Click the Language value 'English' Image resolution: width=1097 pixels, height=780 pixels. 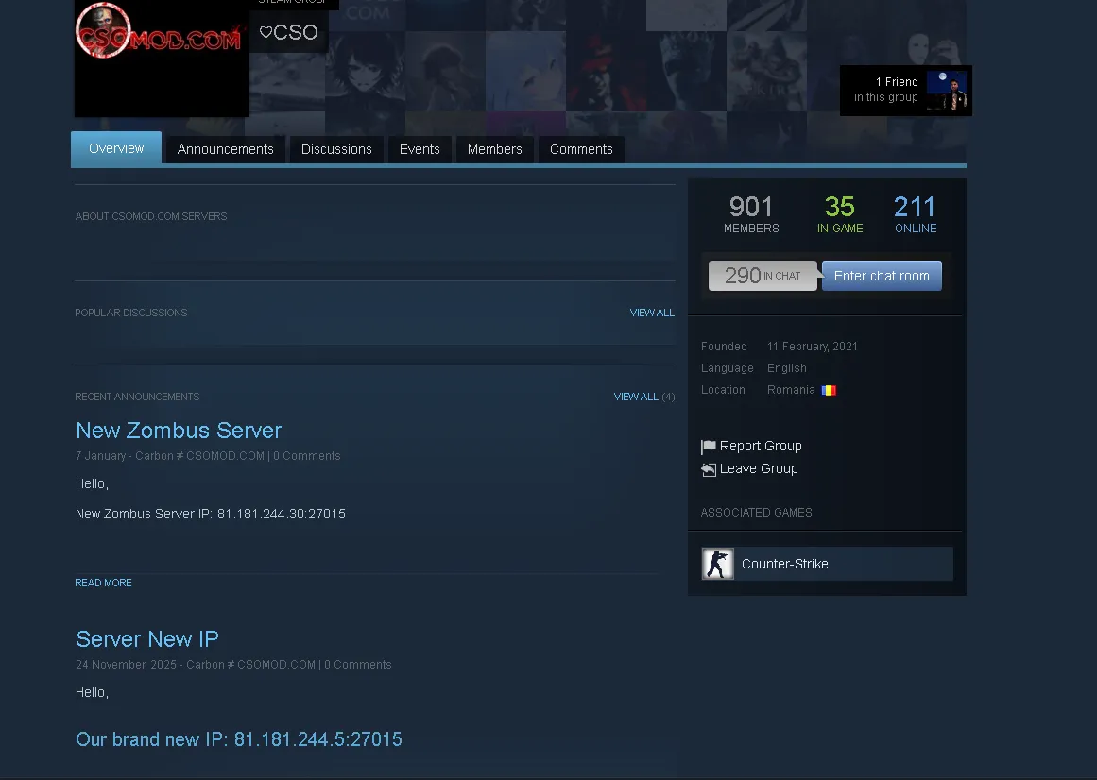(786, 368)
